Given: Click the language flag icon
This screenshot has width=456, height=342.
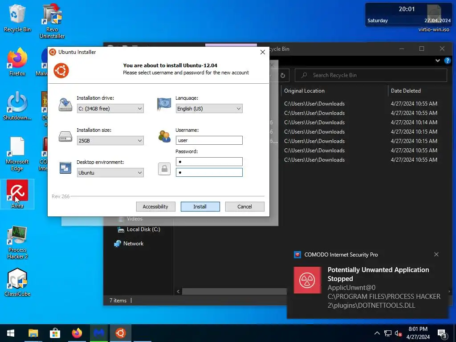Looking at the screenshot, I should 164,104.
